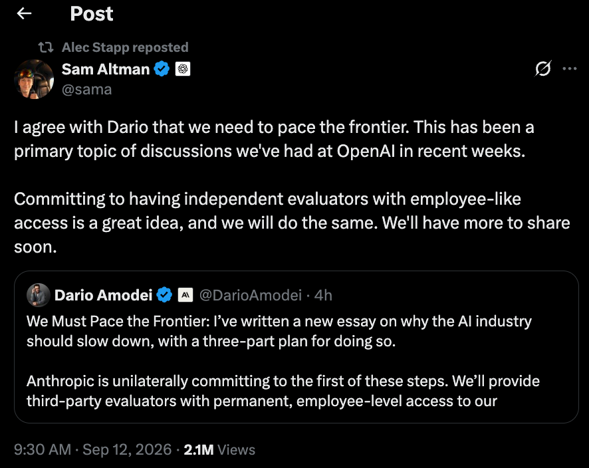Click the Post header title

pos(92,14)
